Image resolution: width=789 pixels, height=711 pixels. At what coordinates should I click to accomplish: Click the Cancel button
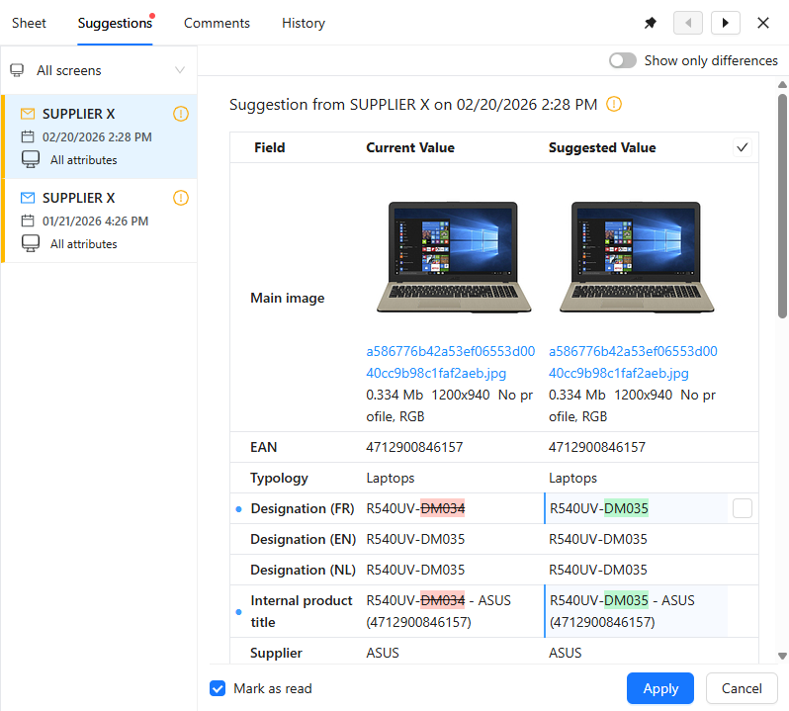coord(742,688)
